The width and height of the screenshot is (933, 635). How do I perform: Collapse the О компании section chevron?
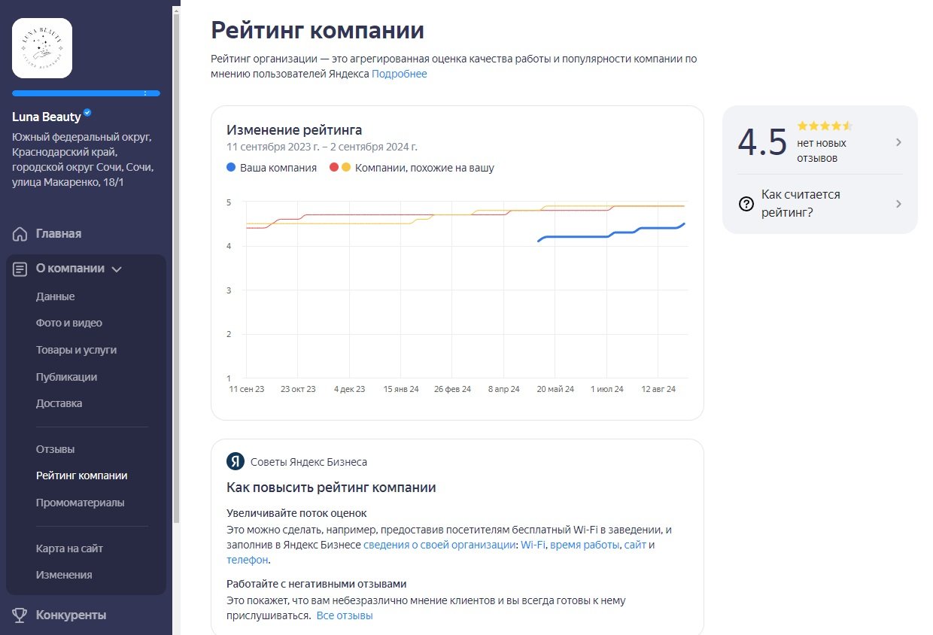[x=117, y=269]
